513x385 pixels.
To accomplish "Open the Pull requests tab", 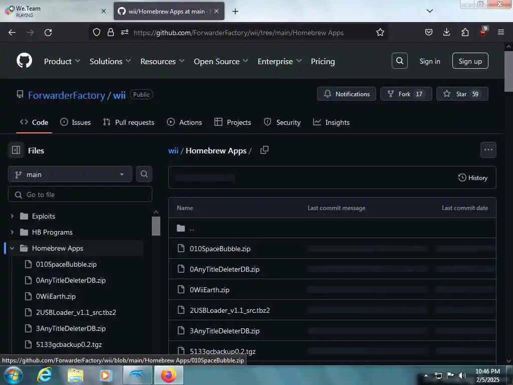I will (129, 122).
